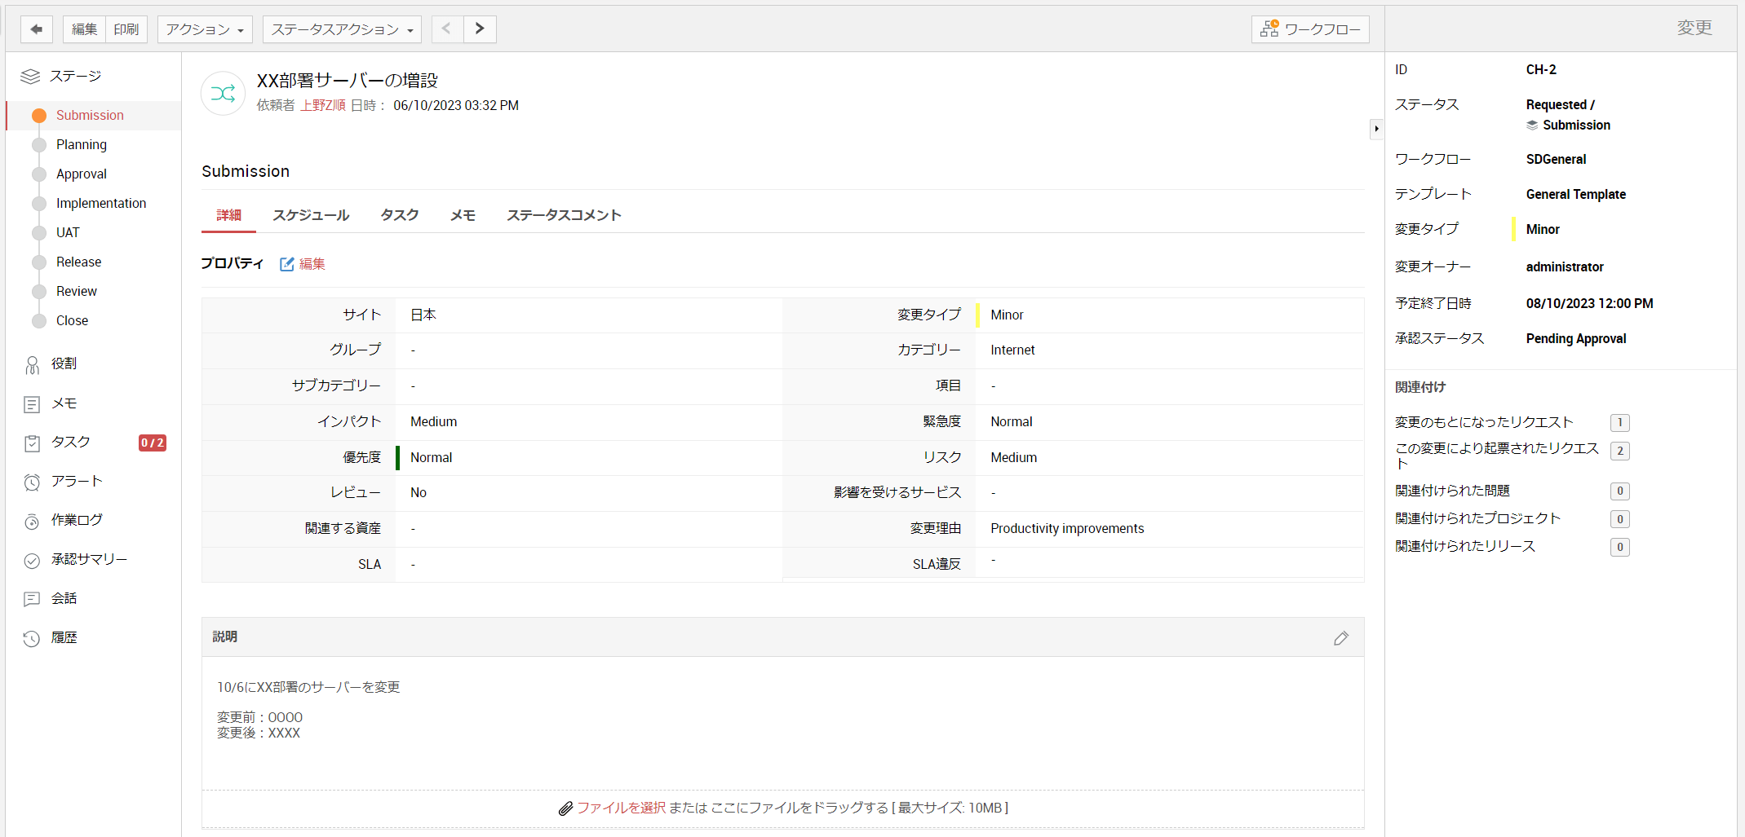Edit the description via pencil icon
This screenshot has width=1745, height=837.
pyautogui.click(x=1341, y=638)
